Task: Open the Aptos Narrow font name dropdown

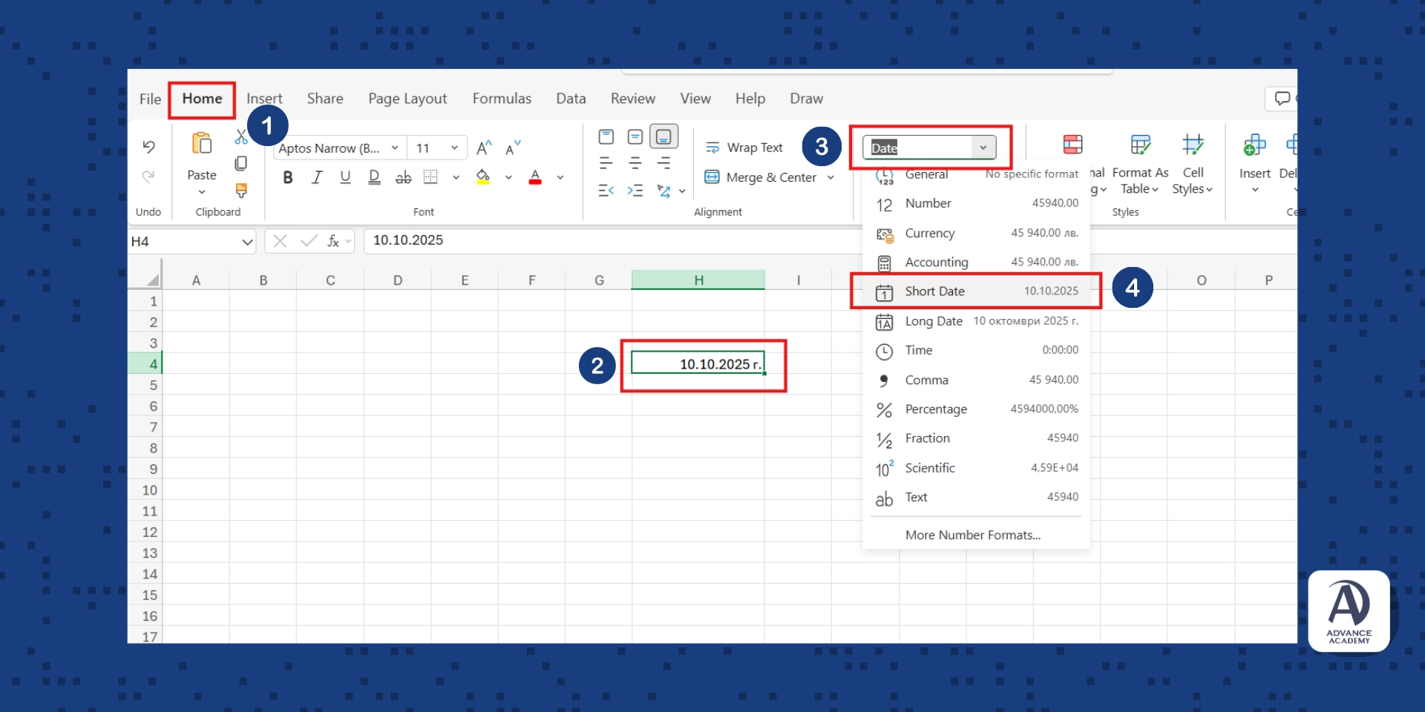Action: [395, 148]
